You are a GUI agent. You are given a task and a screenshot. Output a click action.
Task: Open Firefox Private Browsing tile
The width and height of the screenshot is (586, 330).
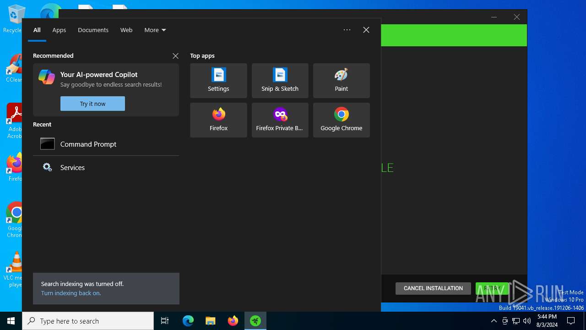(x=280, y=120)
